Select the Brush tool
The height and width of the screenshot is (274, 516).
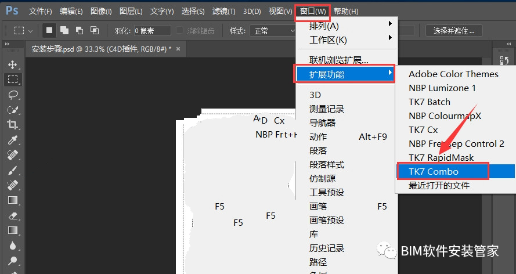tap(13, 170)
